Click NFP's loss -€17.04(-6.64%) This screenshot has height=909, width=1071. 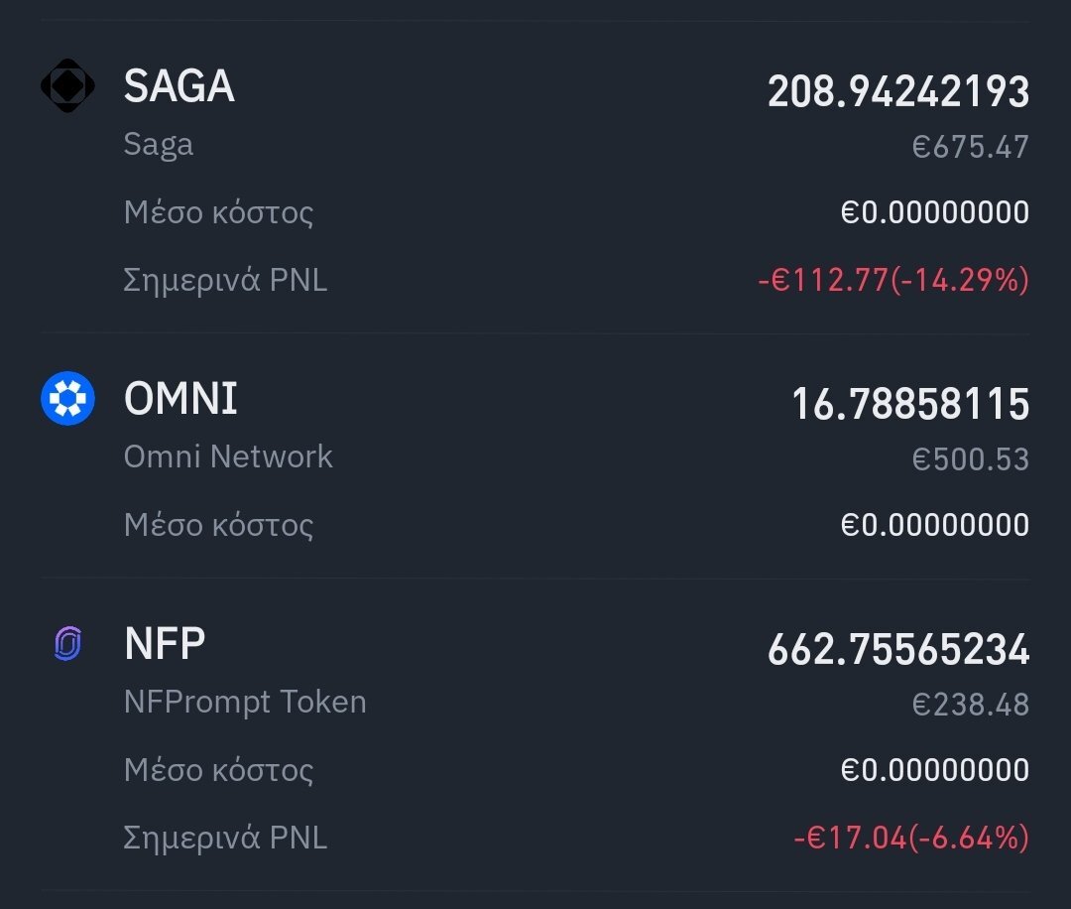911,838
